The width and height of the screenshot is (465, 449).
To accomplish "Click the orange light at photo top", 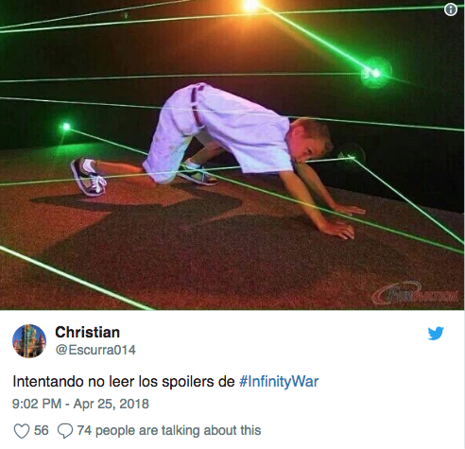I will [x=251, y=6].
